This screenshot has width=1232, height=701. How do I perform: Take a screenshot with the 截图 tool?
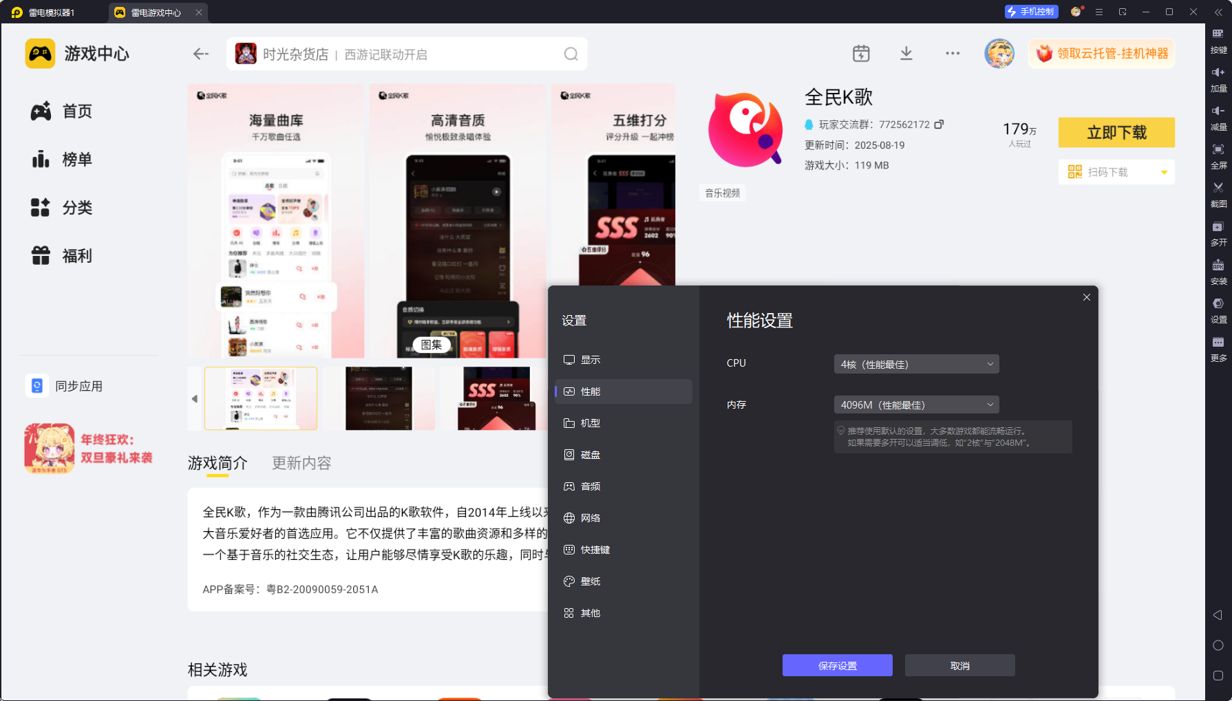tap(1218, 195)
